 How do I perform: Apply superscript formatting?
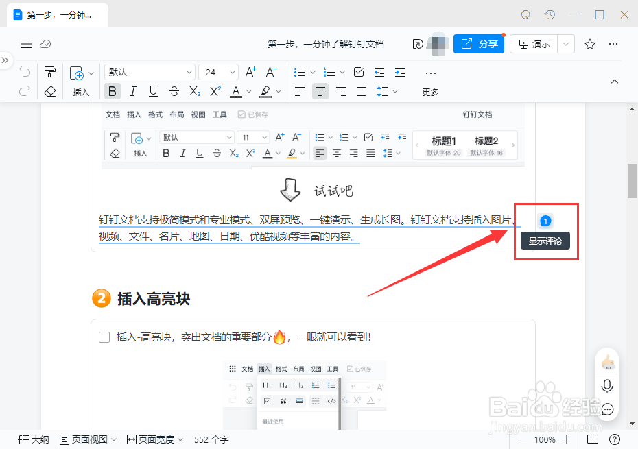[x=215, y=91]
